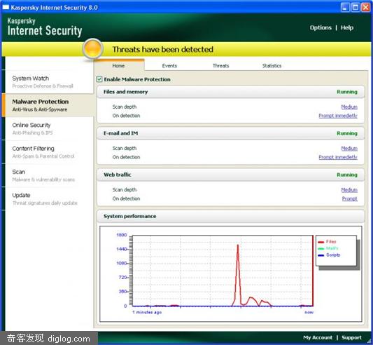The image size is (373, 345).
Task: Click the Files and memory section header
Action: [231, 92]
